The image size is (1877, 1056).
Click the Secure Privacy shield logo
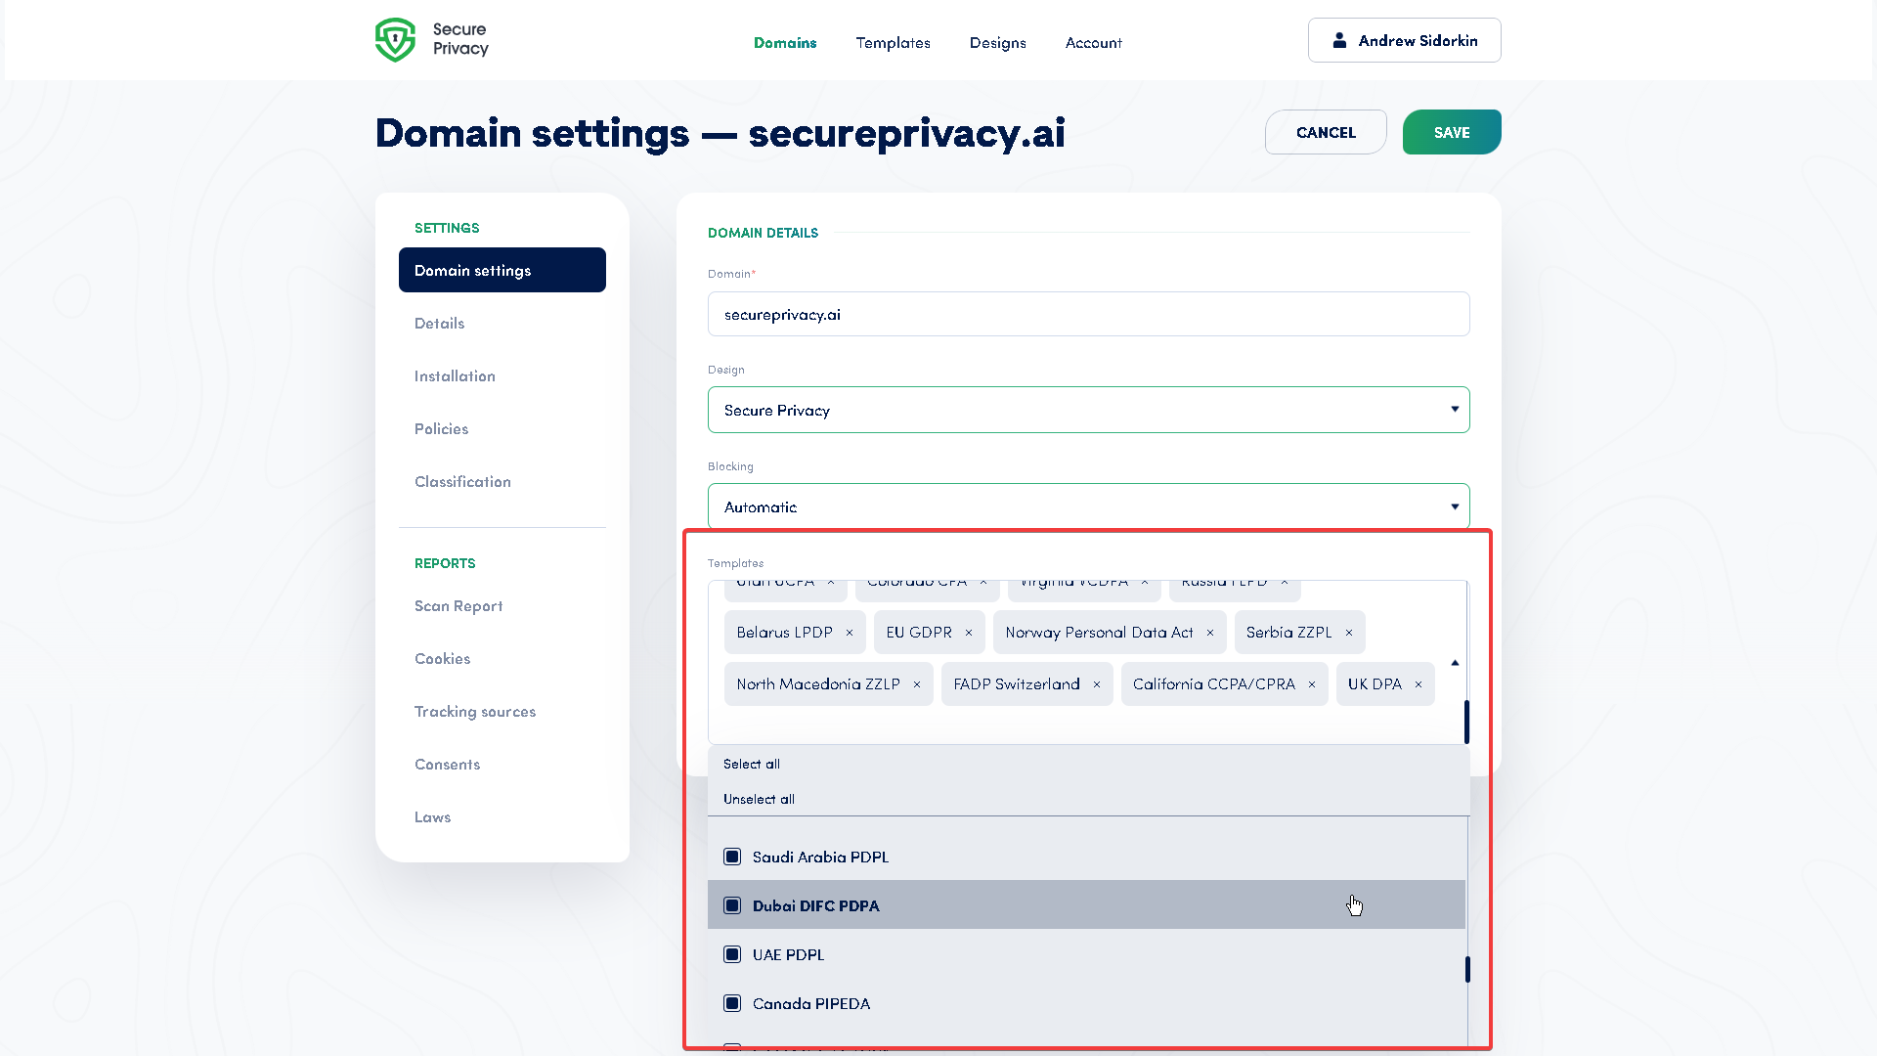(395, 39)
